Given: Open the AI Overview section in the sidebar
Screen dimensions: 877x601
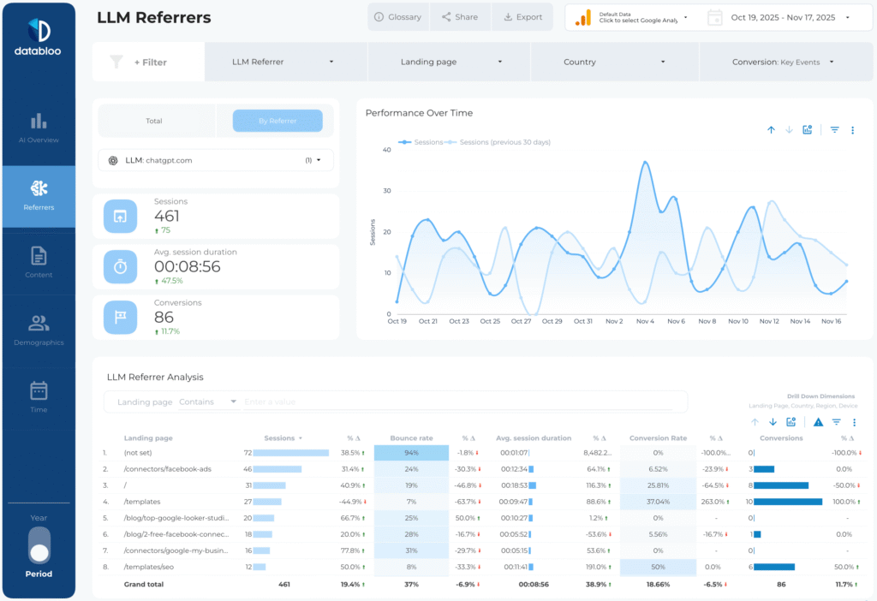Looking at the screenshot, I should [38, 125].
